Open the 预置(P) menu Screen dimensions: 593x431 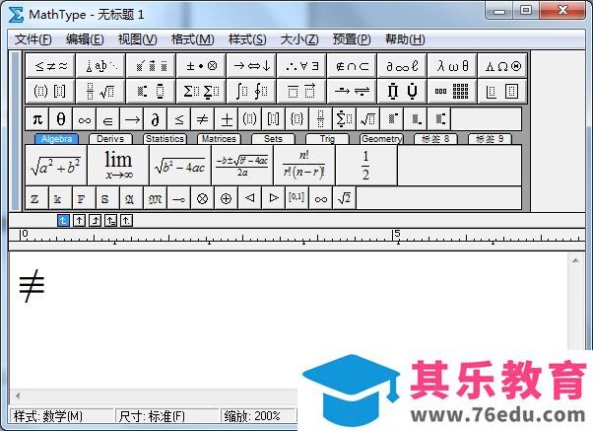click(x=352, y=39)
